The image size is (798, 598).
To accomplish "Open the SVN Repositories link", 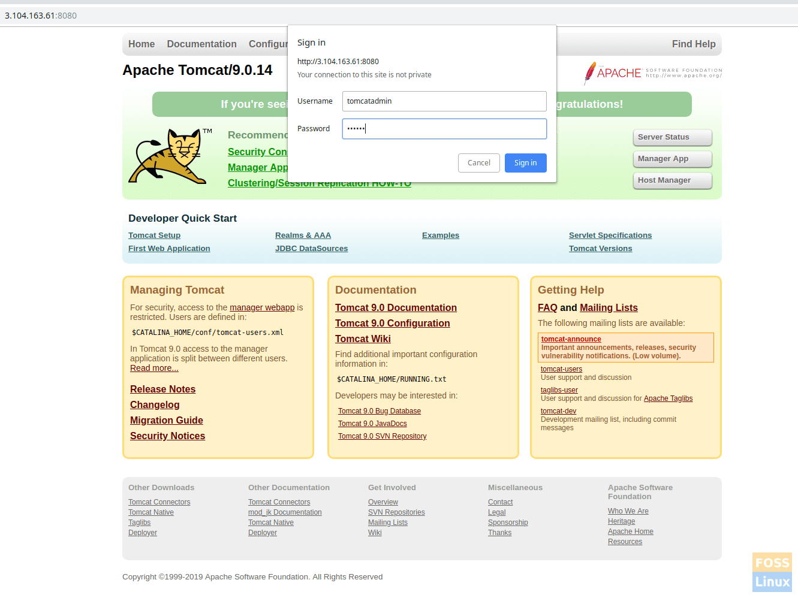I will tap(396, 512).
